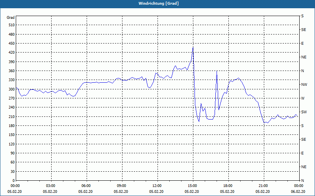Select the 510 degree axis value
The width and height of the screenshot is (315, 196).
pyautogui.click(x=12, y=25)
